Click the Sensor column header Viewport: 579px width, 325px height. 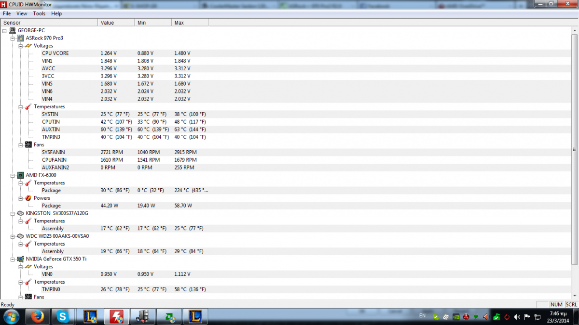pyautogui.click(x=49, y=23)
